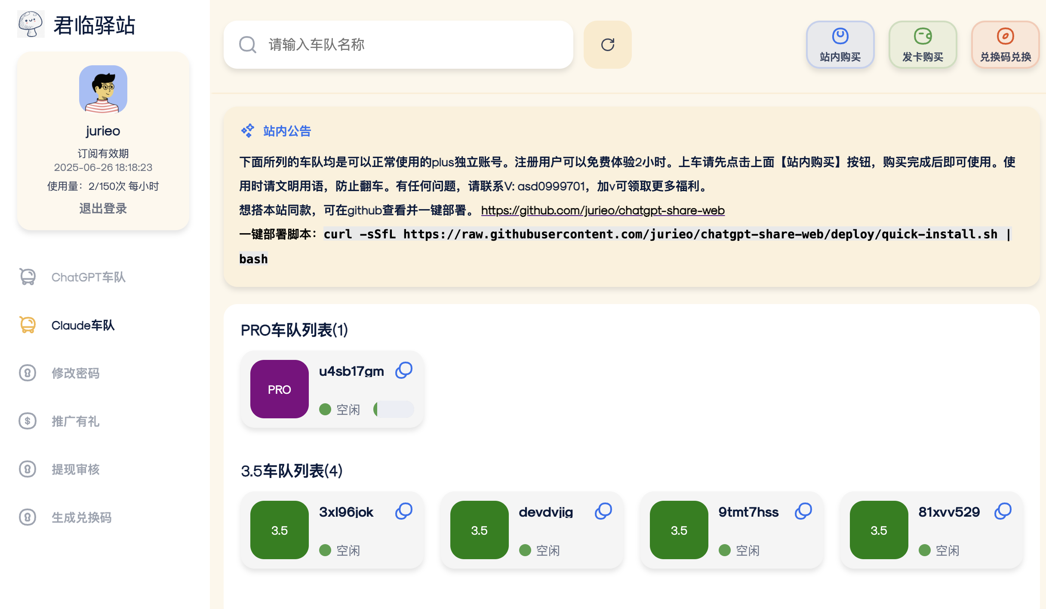Open the github chatgpt-share-web link
The width and height of the screenshot is (1046, 609).
click(x=603, y=210)
